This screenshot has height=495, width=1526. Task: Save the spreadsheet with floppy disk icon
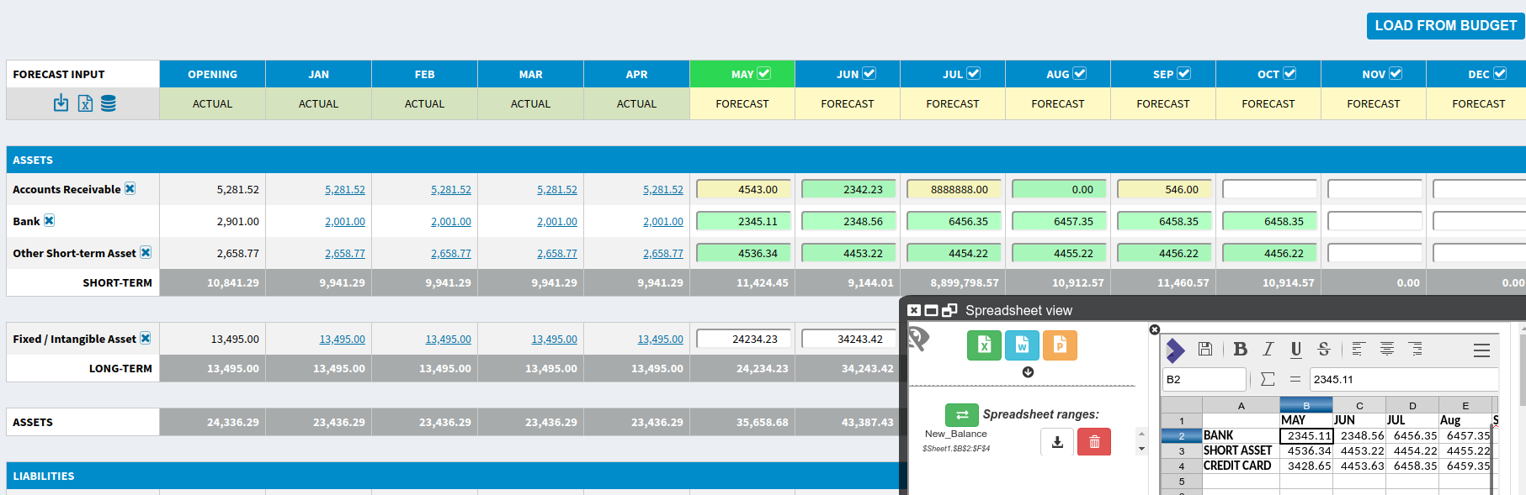click(1205, 349)
